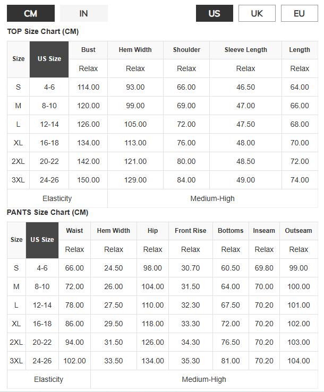Image resolution: width=324 pixels, height=392 pixels.
Task: Switch measurements to CM units
Action: coord(31,13)
